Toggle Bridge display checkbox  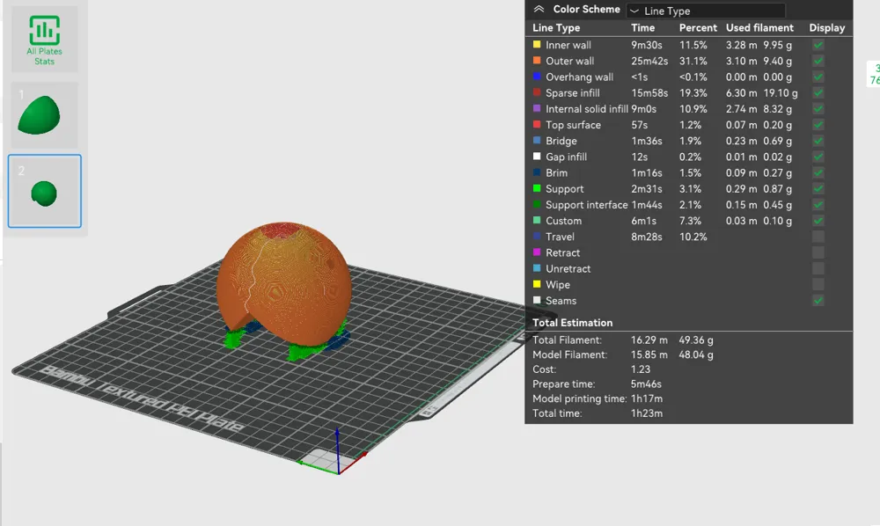(x=818, y=141)
